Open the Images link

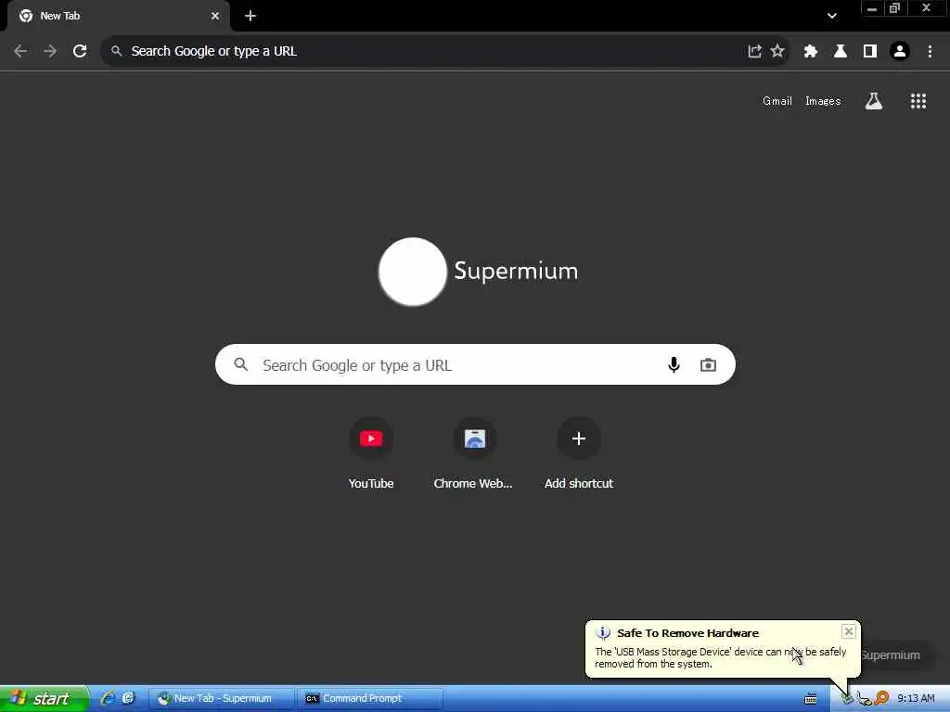tap(823, 101)
